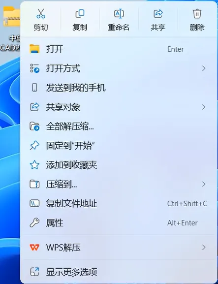Click the pin icon for 固定到"开始"
The height and width of the screenshot is (284, 218).
click(x=34, y=146)
